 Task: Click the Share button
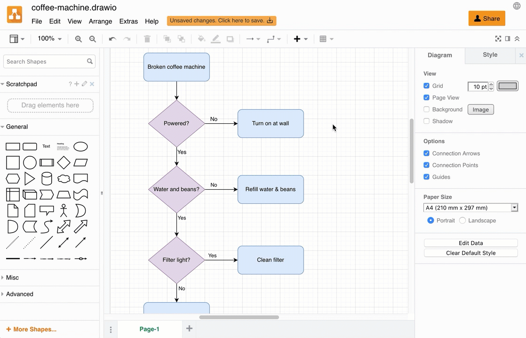[486, 18]
